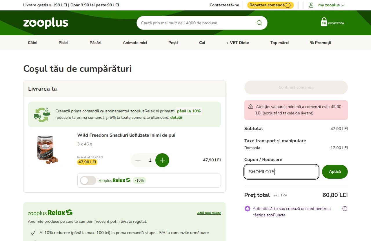The image size is (371, 241).
Task: Click the -10% Relax discount badge
Action: tap(139, 180)
